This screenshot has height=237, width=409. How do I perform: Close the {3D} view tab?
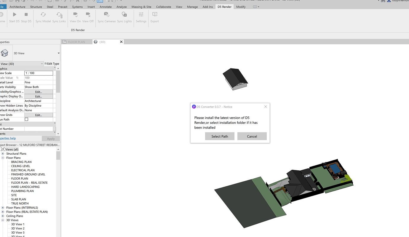pyautogui.click(x=121, y=42)
